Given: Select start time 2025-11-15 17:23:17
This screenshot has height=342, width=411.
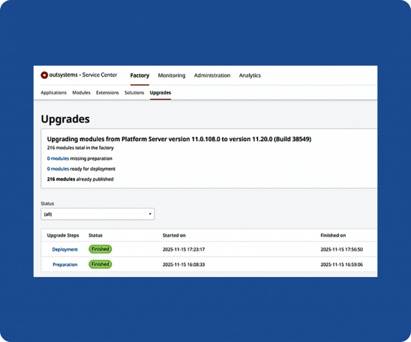Looking at the screenshot, I should coord(184,249).
